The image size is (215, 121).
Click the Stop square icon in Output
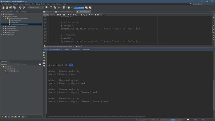point(44,63)
